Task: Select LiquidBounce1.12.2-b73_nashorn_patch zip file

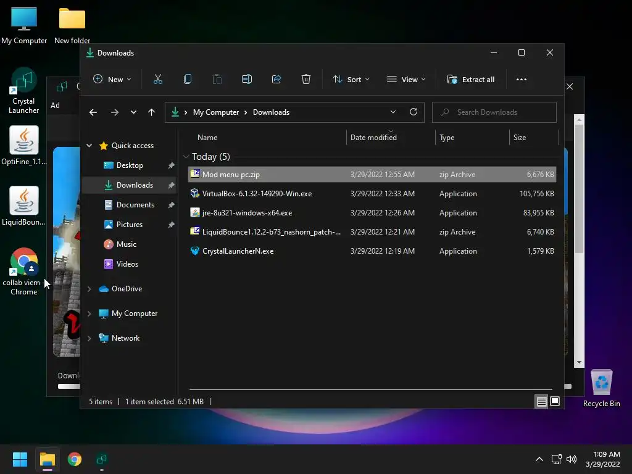Action: pos(372,232)
